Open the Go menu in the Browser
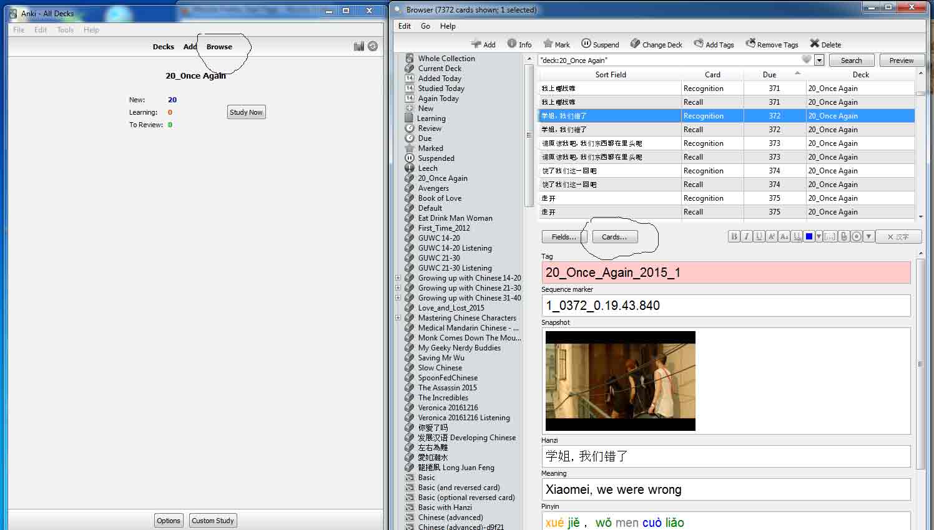Viewport: 934px width, 530px height. coord(425,26)
